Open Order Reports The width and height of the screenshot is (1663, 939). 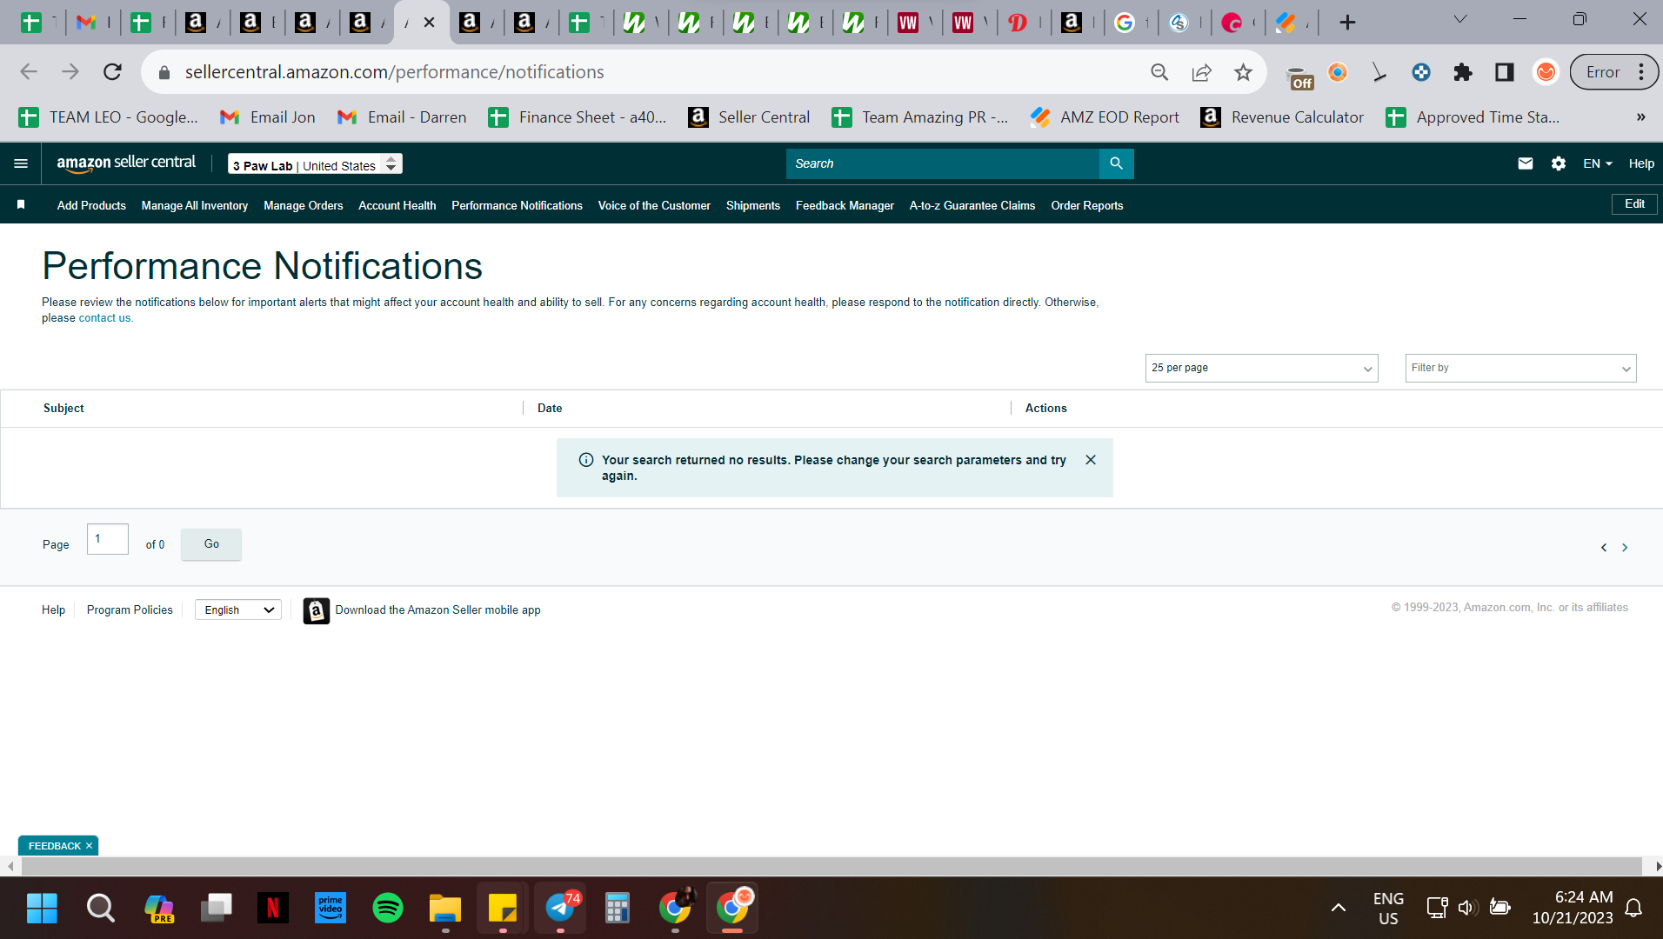tap(1087, 205)
